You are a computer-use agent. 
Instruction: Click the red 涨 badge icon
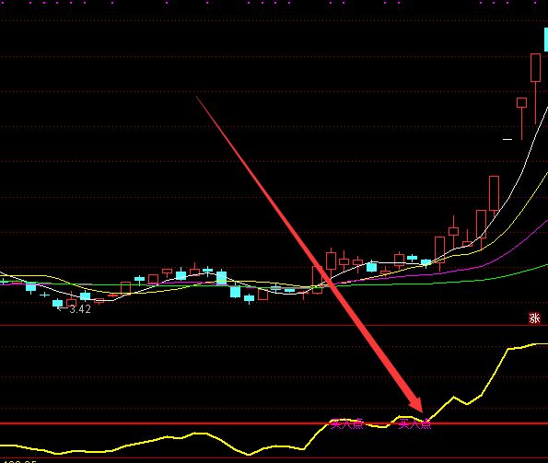click(534, 318)
